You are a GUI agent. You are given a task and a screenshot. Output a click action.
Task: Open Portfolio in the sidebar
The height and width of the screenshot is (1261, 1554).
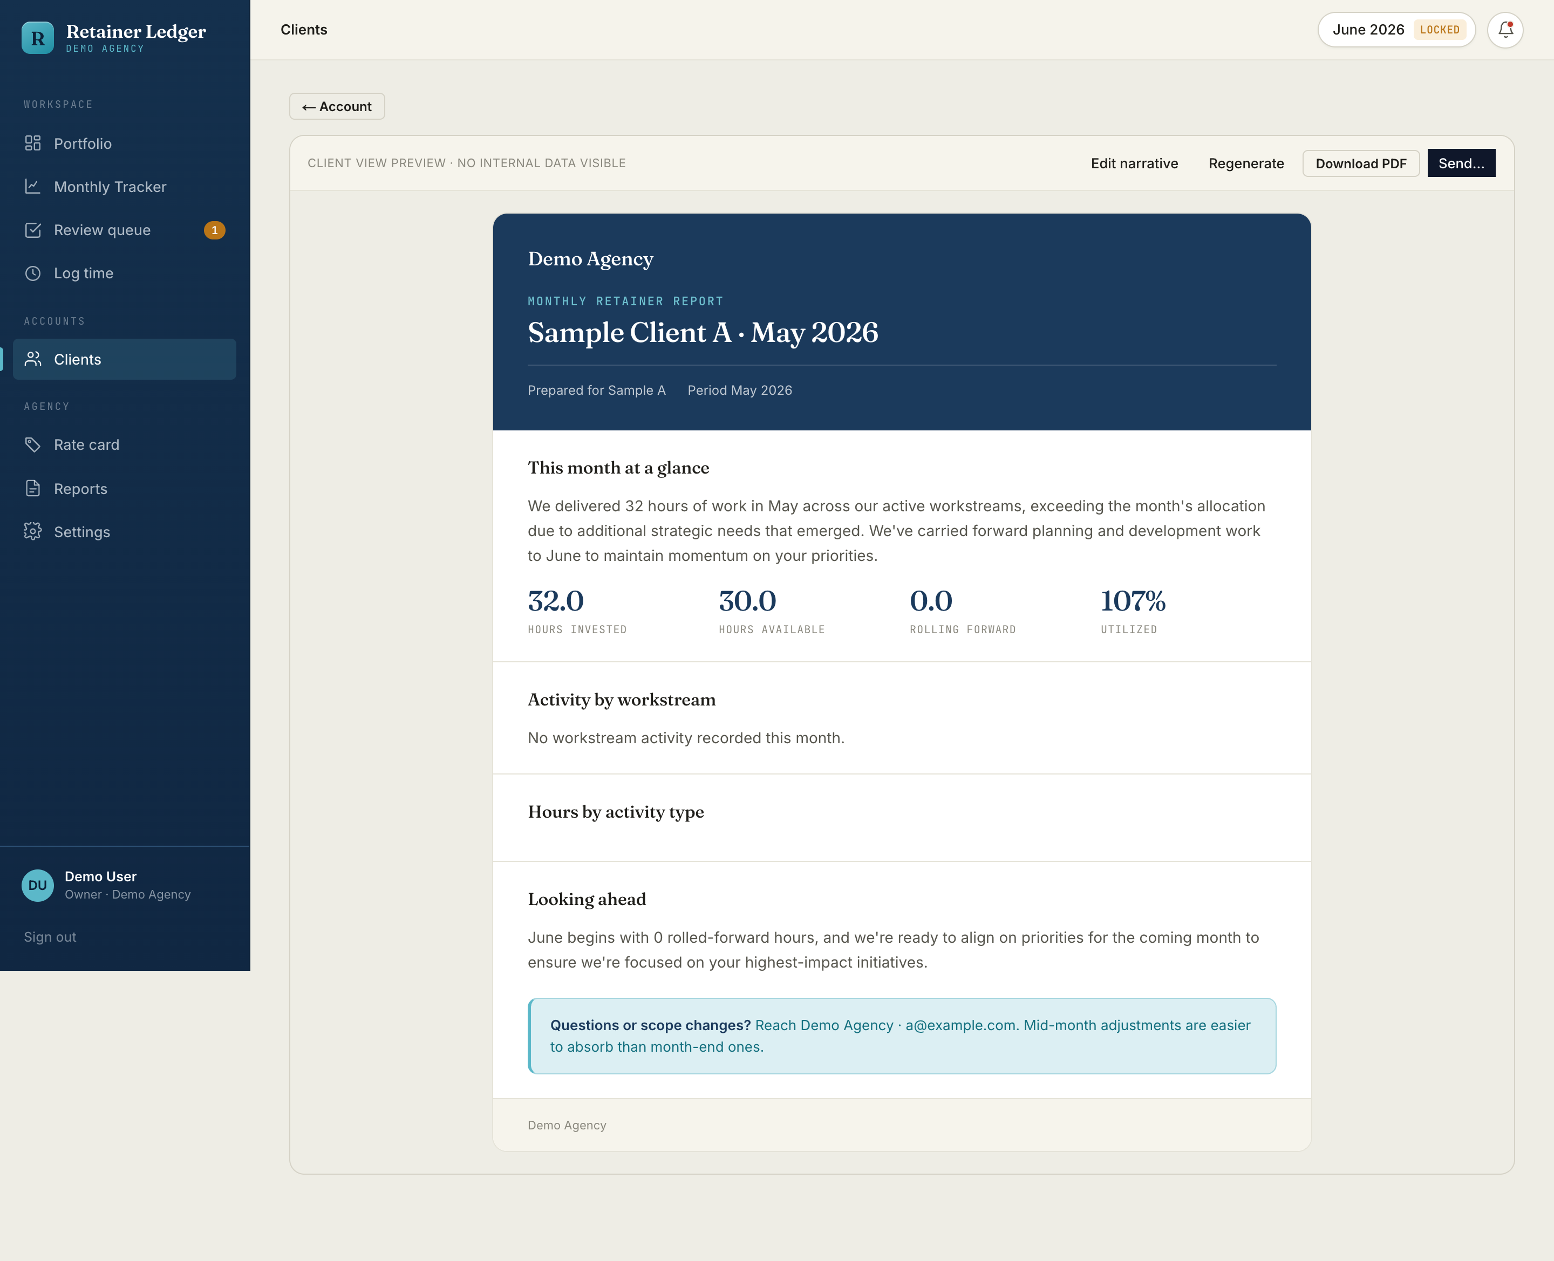(x=124, y=143)
